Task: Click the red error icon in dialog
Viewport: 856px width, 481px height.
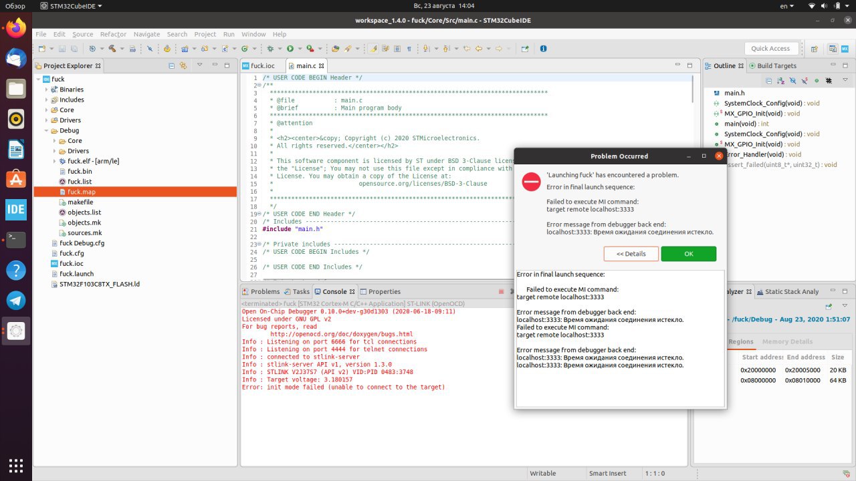Action: pyautogui.click(x=531, y=182)
